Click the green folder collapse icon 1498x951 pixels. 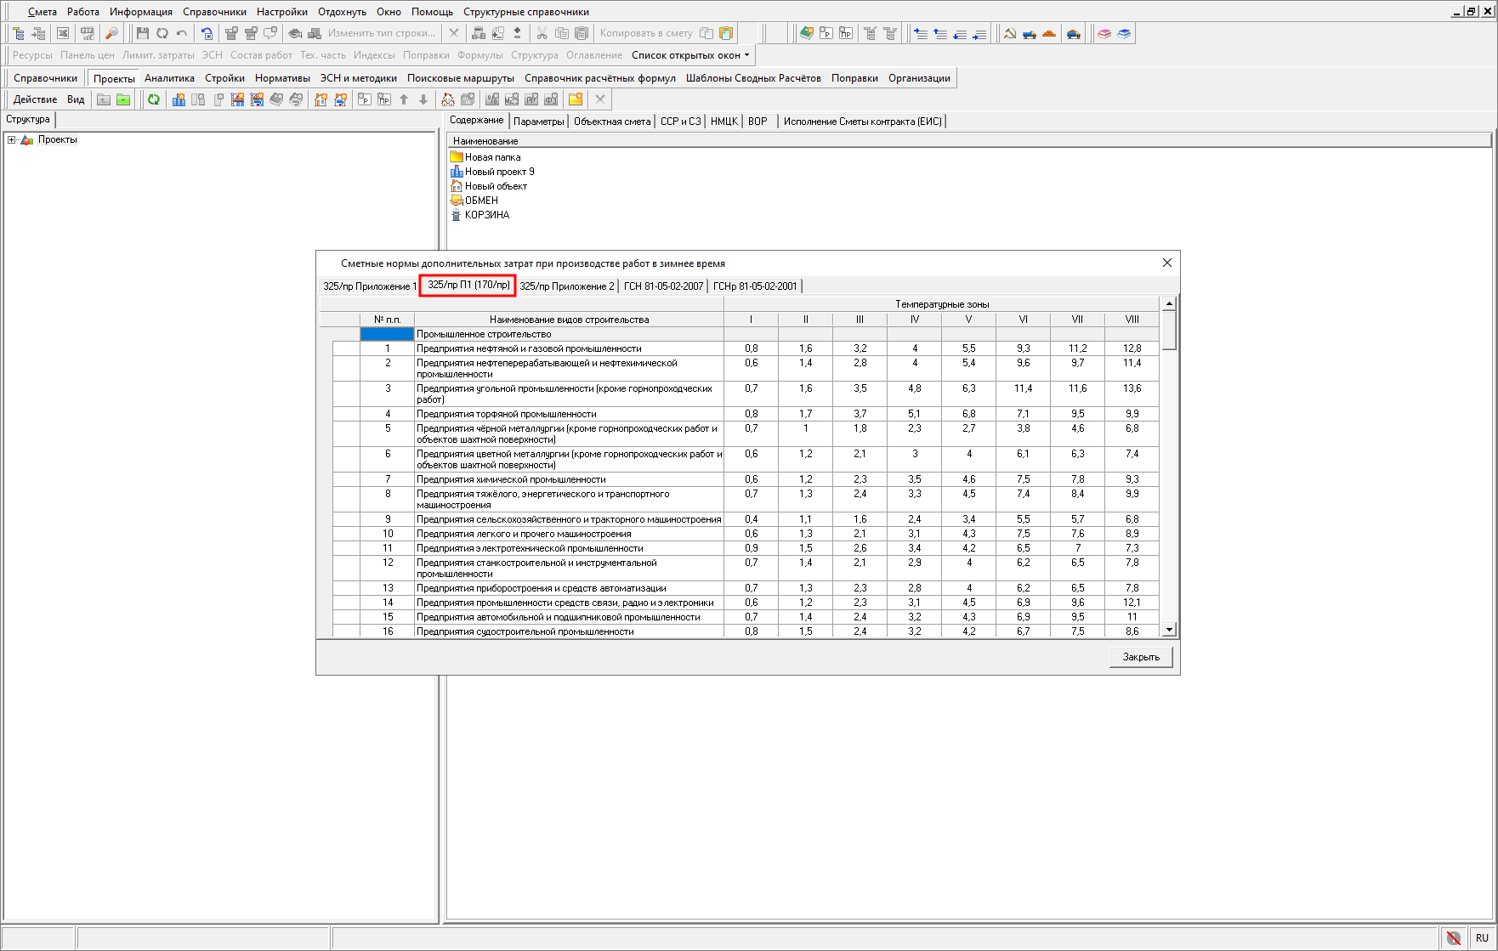[x=123, y=99]
